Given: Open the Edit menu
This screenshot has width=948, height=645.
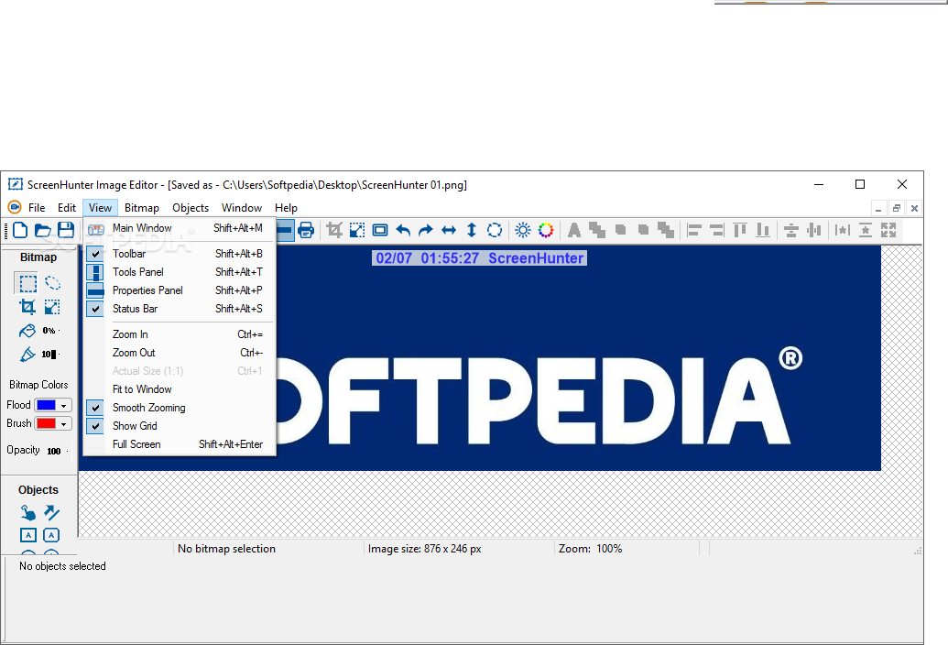Looking at the screenshot, I should click(67, 207).
